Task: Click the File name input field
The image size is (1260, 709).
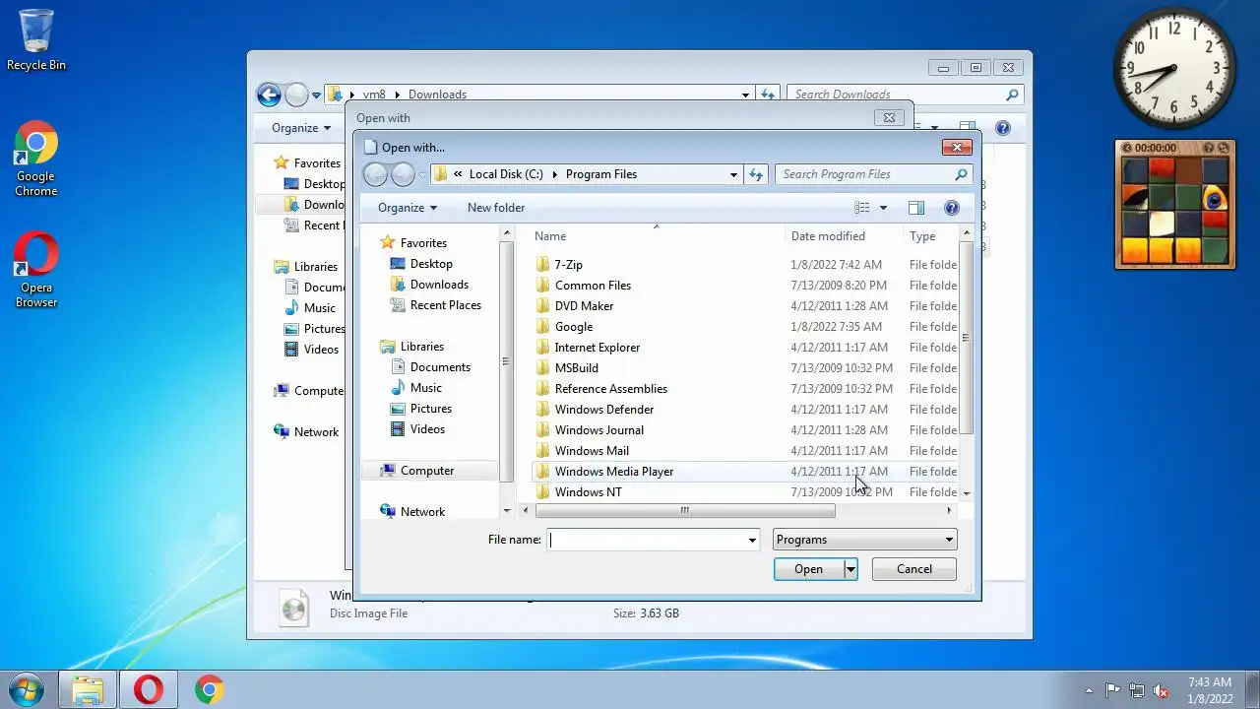Action: click(x=646, y=540)
